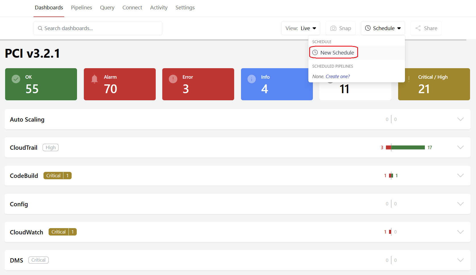The image size is (476, 275).
Task: Click the High badge beside CloudTrail
Action: 50,147
